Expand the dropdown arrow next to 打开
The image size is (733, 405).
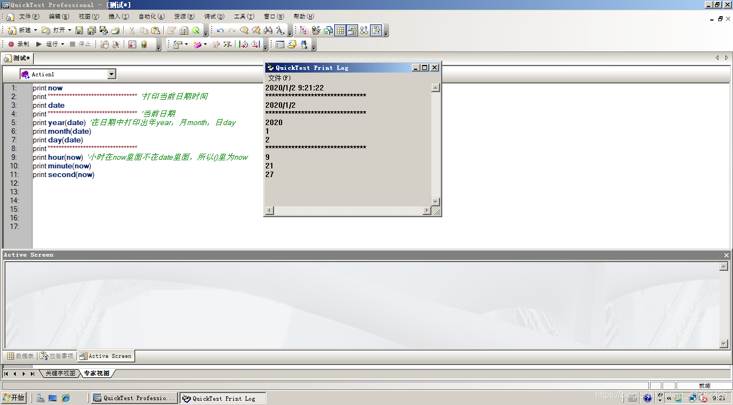[x=69, y=30]
